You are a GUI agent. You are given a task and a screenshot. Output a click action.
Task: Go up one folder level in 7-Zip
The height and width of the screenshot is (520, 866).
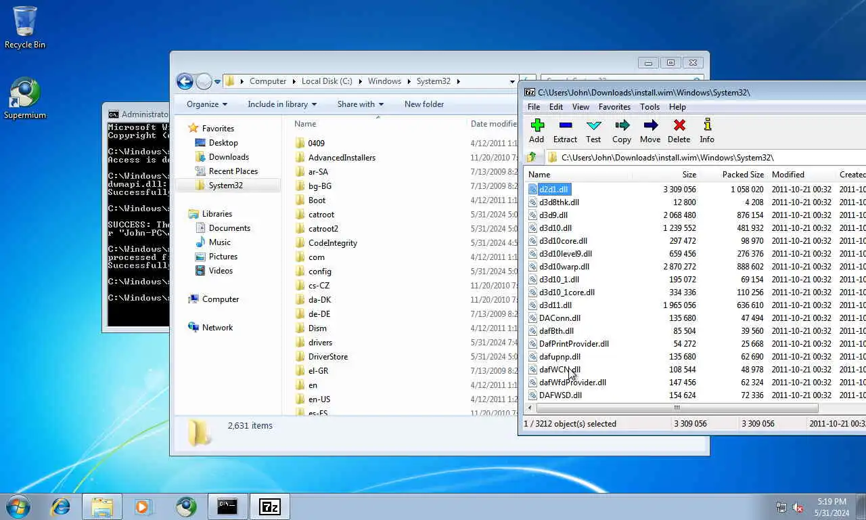coord(531,157)
